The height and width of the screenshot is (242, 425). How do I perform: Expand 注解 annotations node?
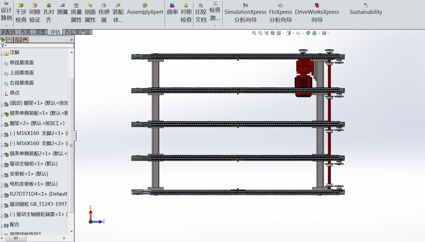coord(2,54)
